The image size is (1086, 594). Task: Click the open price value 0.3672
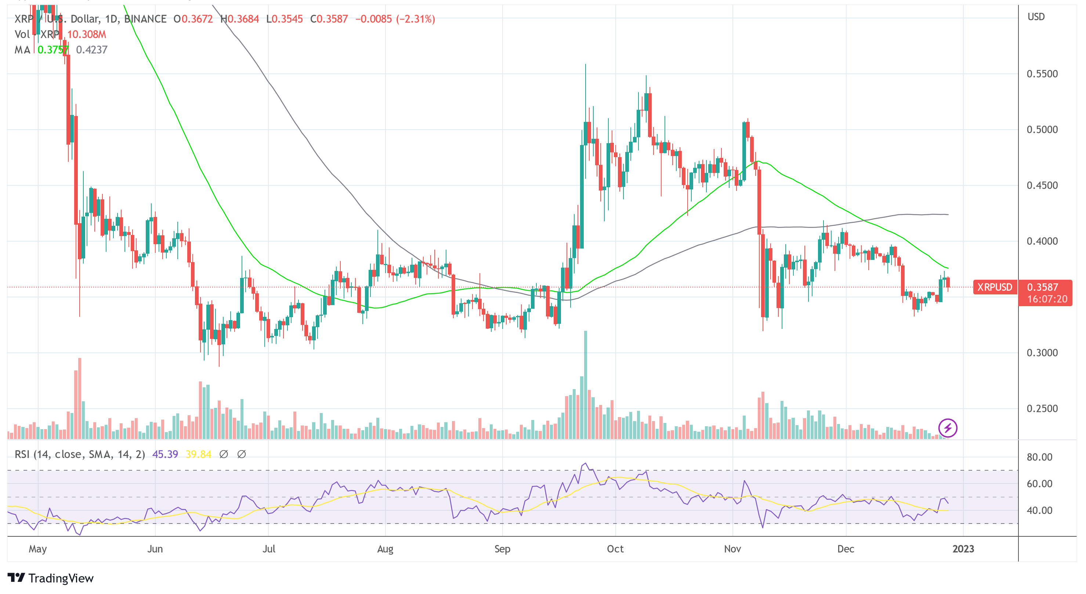tap(197, 19)
